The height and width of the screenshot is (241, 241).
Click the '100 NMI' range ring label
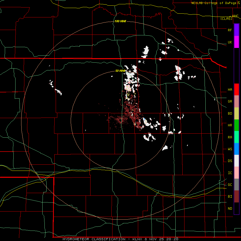120,21
